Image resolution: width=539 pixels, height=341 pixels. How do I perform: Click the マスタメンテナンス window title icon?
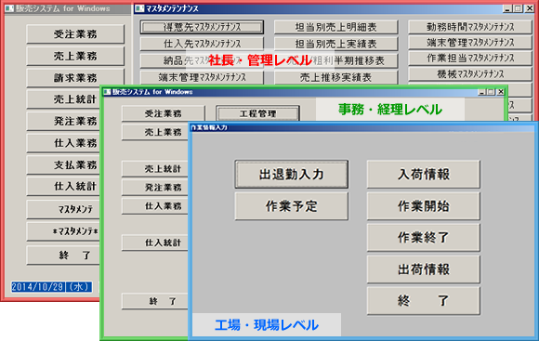pyautogui.click(x=139, y=8)
